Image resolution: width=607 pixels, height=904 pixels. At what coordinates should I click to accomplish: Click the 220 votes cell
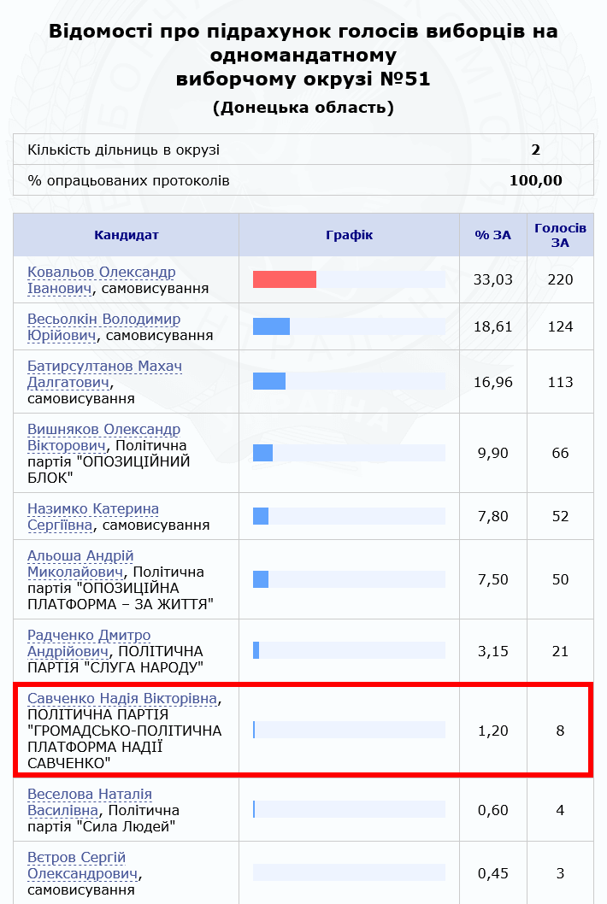point(560,279)
